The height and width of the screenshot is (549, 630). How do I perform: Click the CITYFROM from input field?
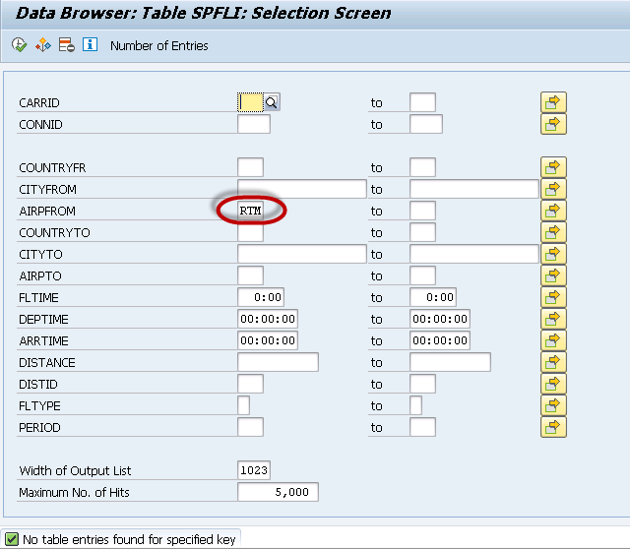pos(302,189)
